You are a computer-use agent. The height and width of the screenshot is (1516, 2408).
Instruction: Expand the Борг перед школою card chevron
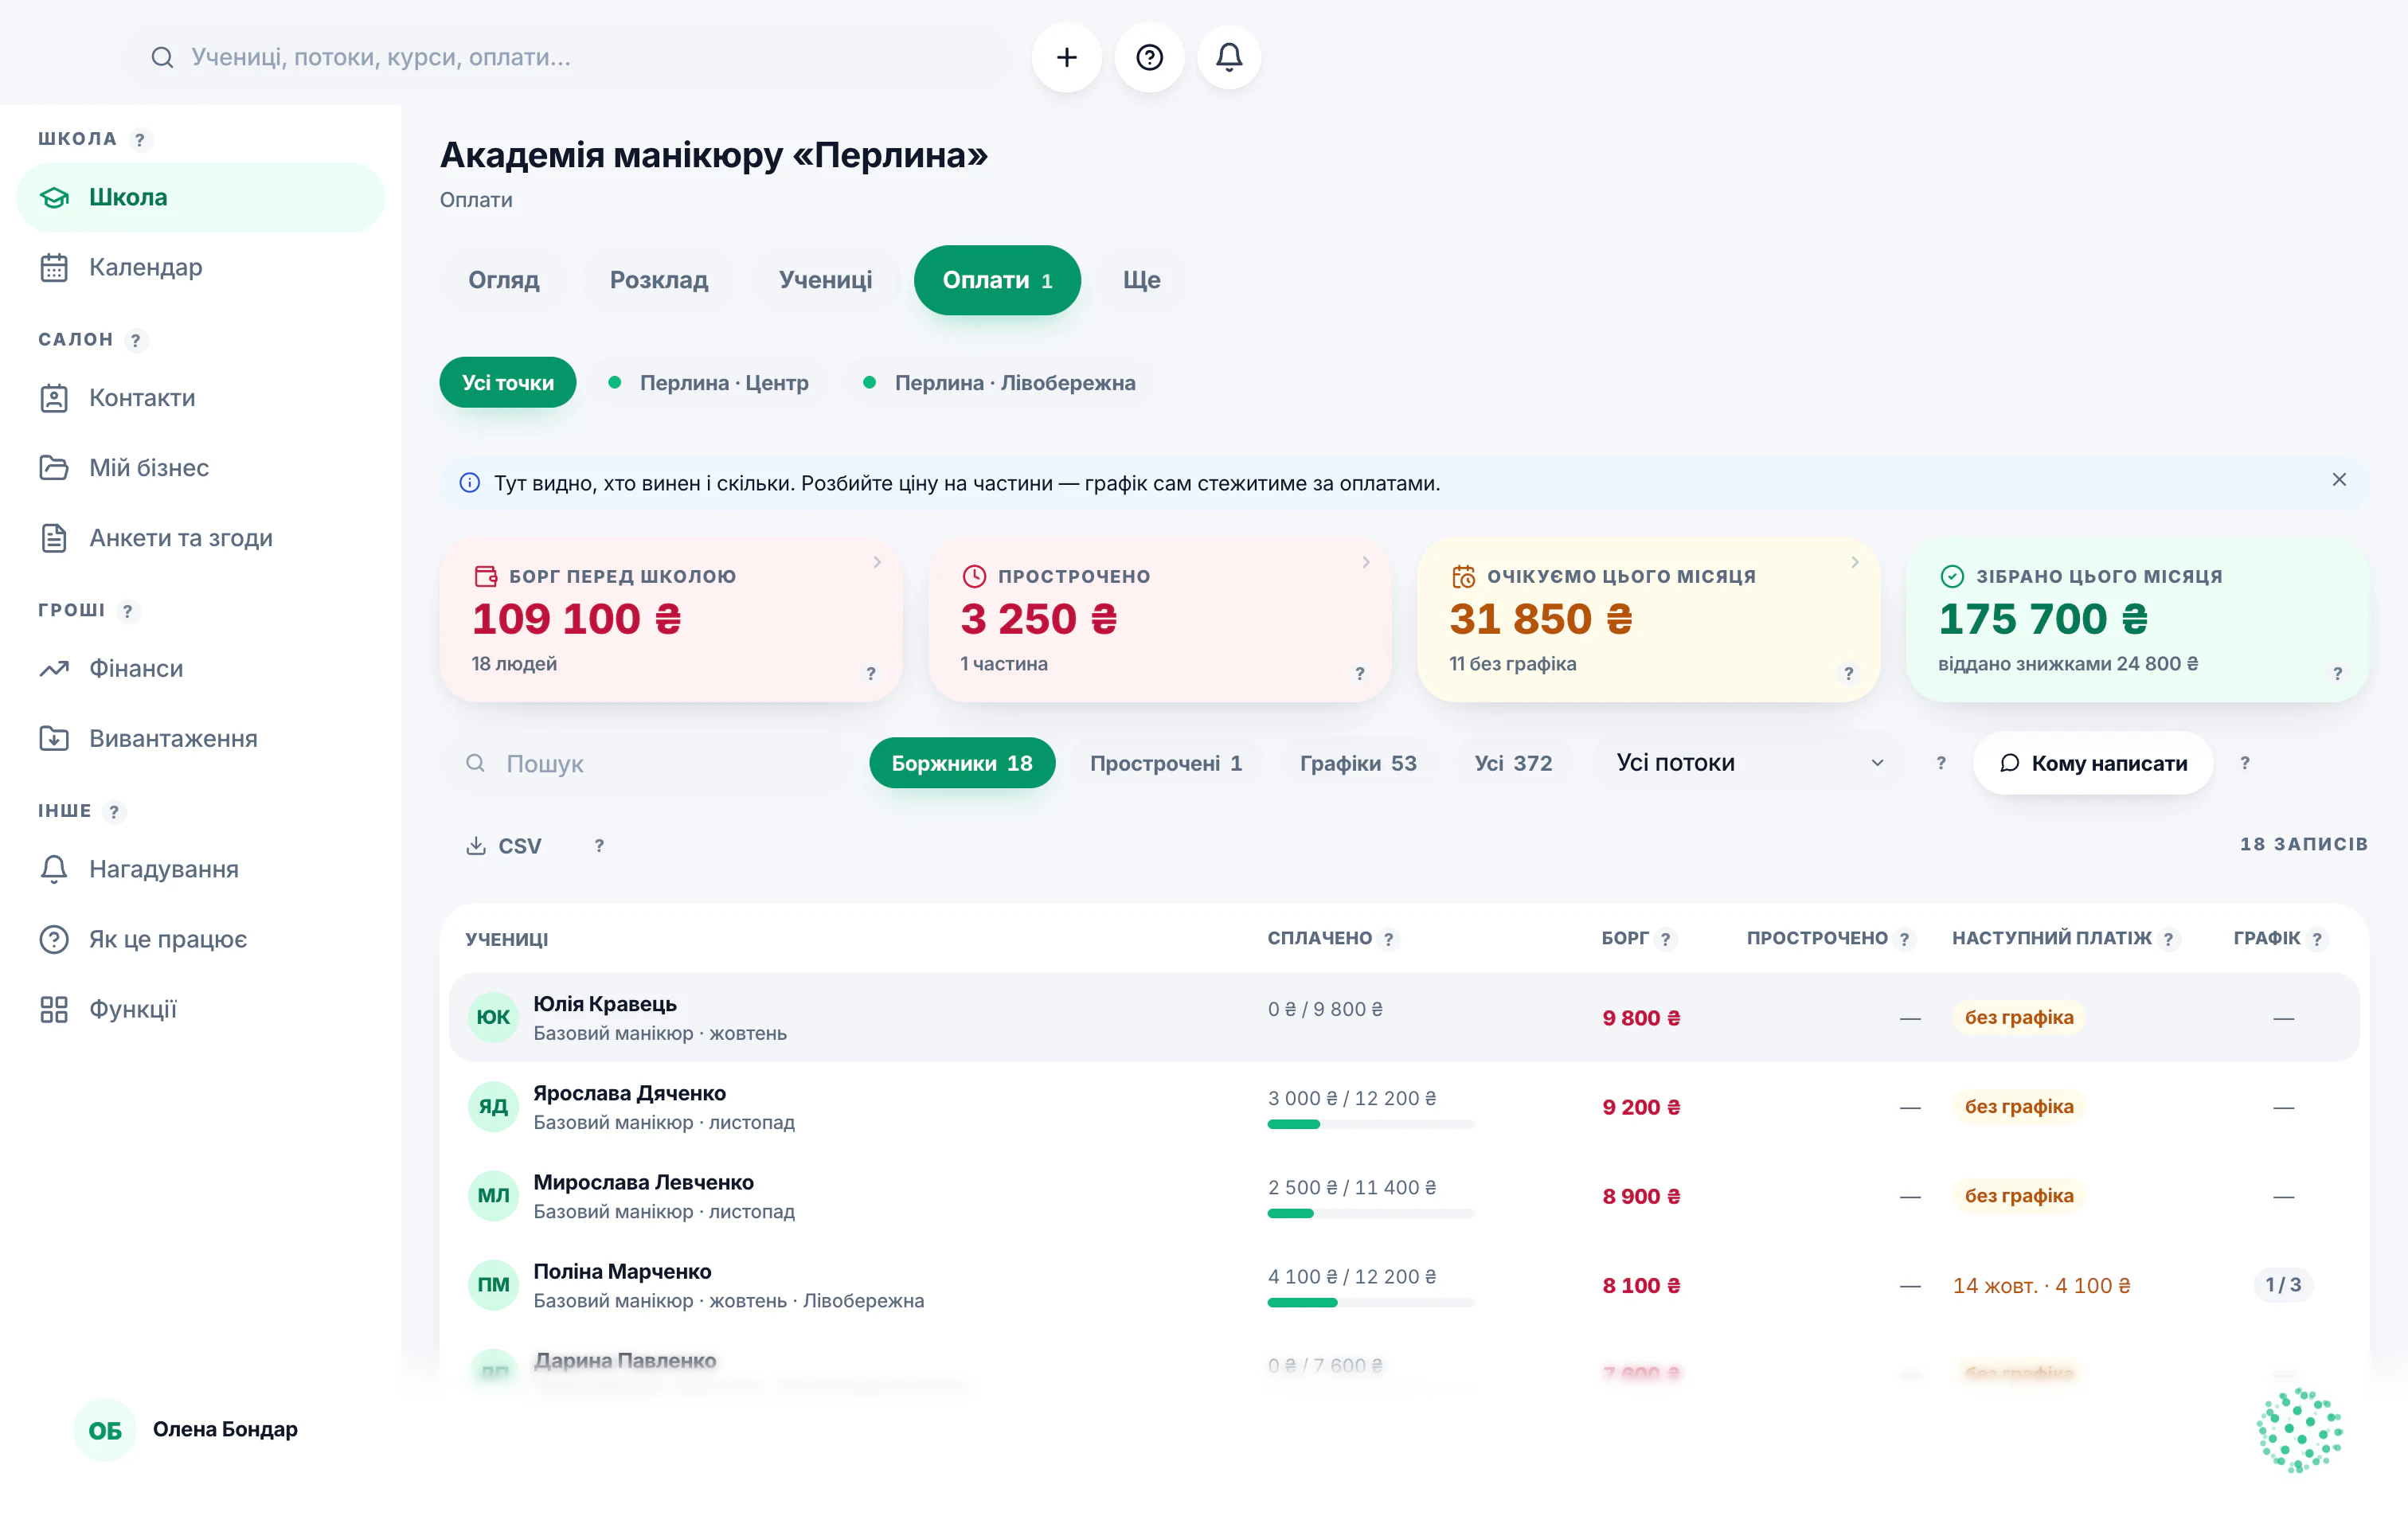877,562
